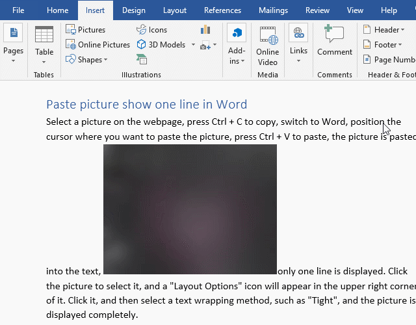Go to the Mailings tab
Screen dimensions: 416x325
point(273,10)
